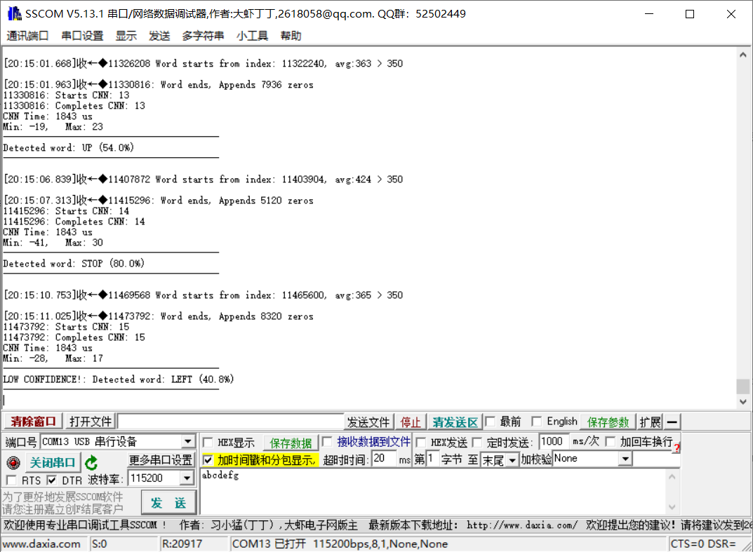Clear receive area with 清除窗口 button

(32, 422)
